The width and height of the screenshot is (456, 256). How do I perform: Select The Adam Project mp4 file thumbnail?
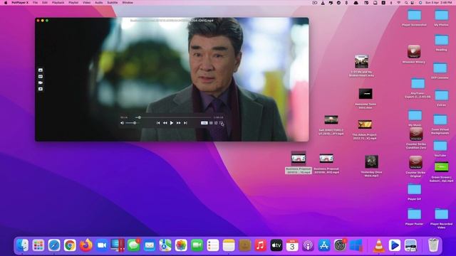(365, 124)
